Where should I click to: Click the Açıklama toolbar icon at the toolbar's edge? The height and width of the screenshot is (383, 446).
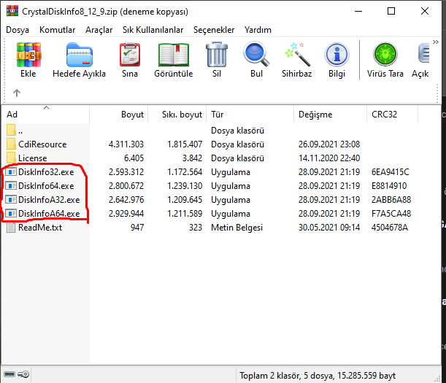[423, 54]
